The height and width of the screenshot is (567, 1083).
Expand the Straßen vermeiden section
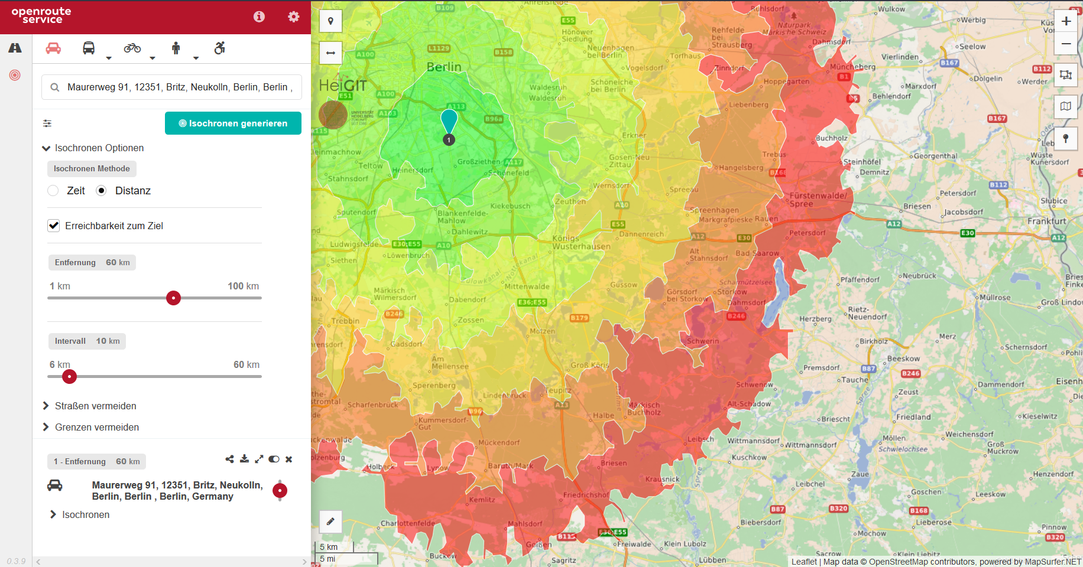(x=46, y=406)
